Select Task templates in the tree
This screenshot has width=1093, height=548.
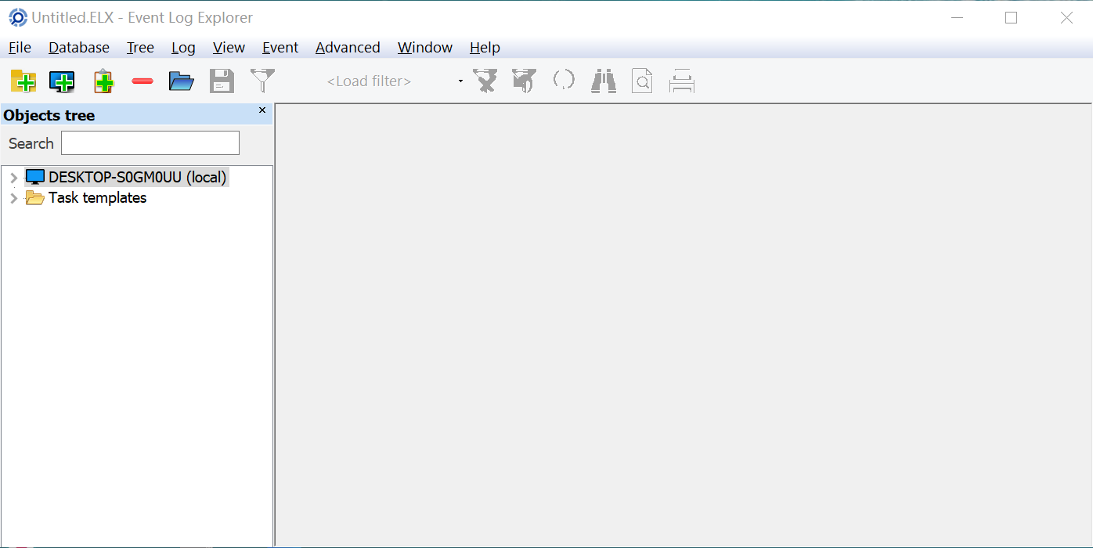(x=97, y=198)
